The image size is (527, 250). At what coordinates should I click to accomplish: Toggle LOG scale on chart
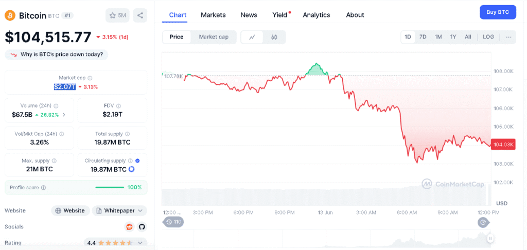point(488,37)
